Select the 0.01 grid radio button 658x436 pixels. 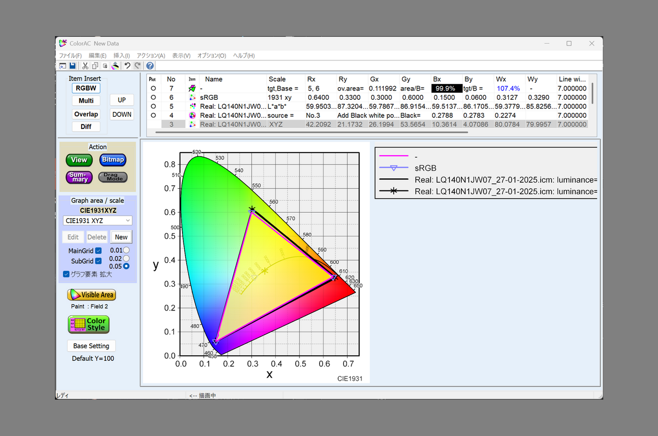tap(127, 251)
